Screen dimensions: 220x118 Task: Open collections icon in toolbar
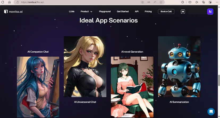(204, 2)
